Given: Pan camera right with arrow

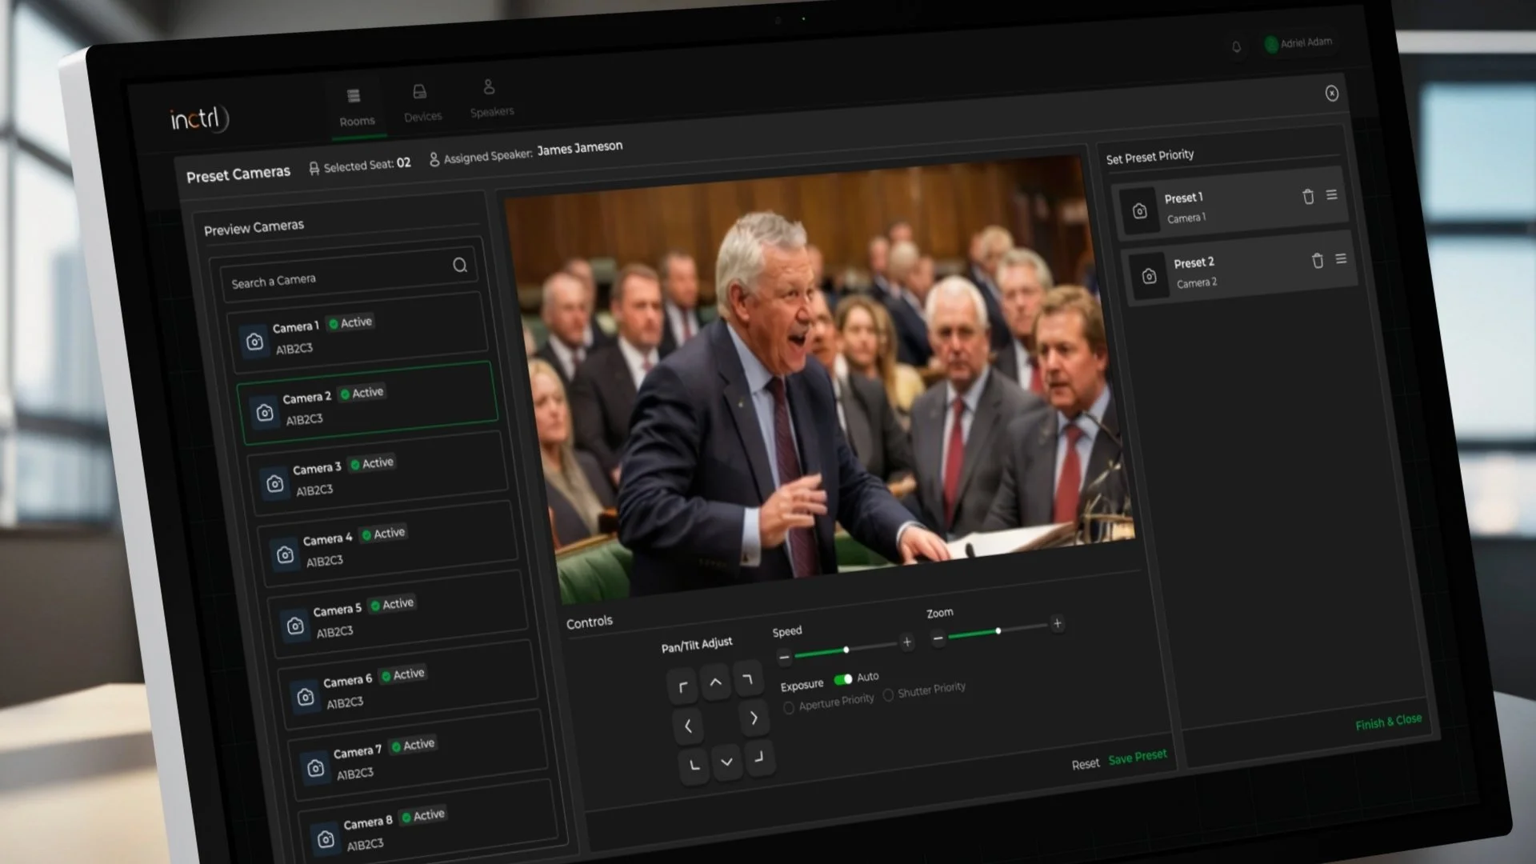Looking at the screenshot, I should click(x=754, y=718).
